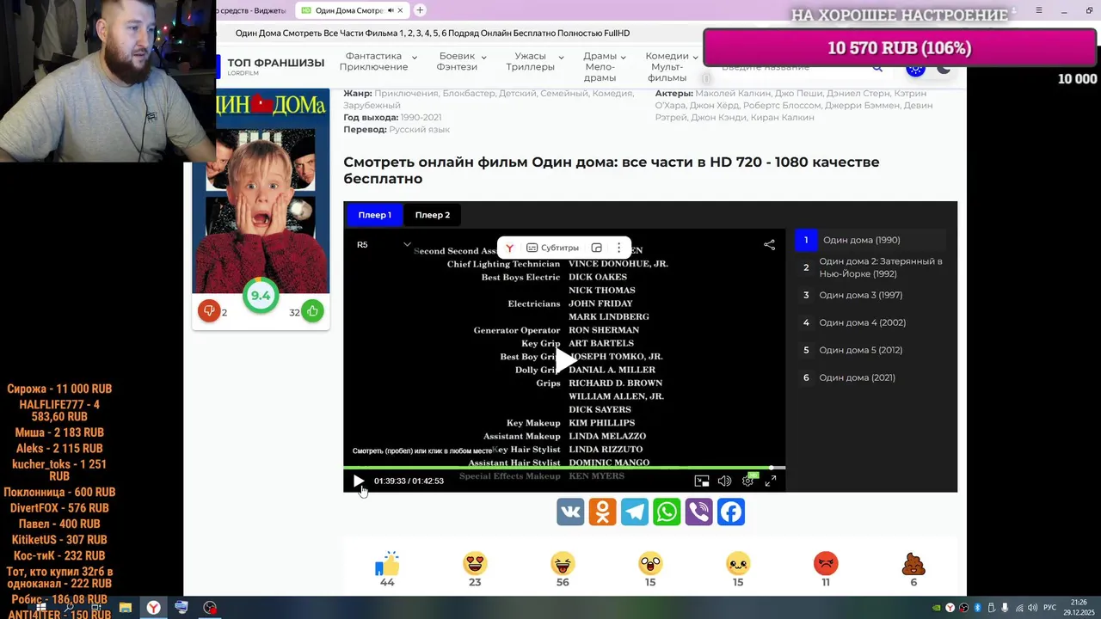
Task: Select Один дома 3 (1997) in the playlist
Action: tap(870, 295)
